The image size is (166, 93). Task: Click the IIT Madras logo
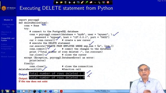[x=4, y=8]
